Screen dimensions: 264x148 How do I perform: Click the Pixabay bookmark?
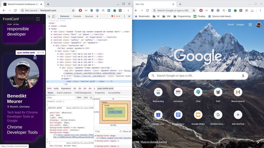pos(199,16)
